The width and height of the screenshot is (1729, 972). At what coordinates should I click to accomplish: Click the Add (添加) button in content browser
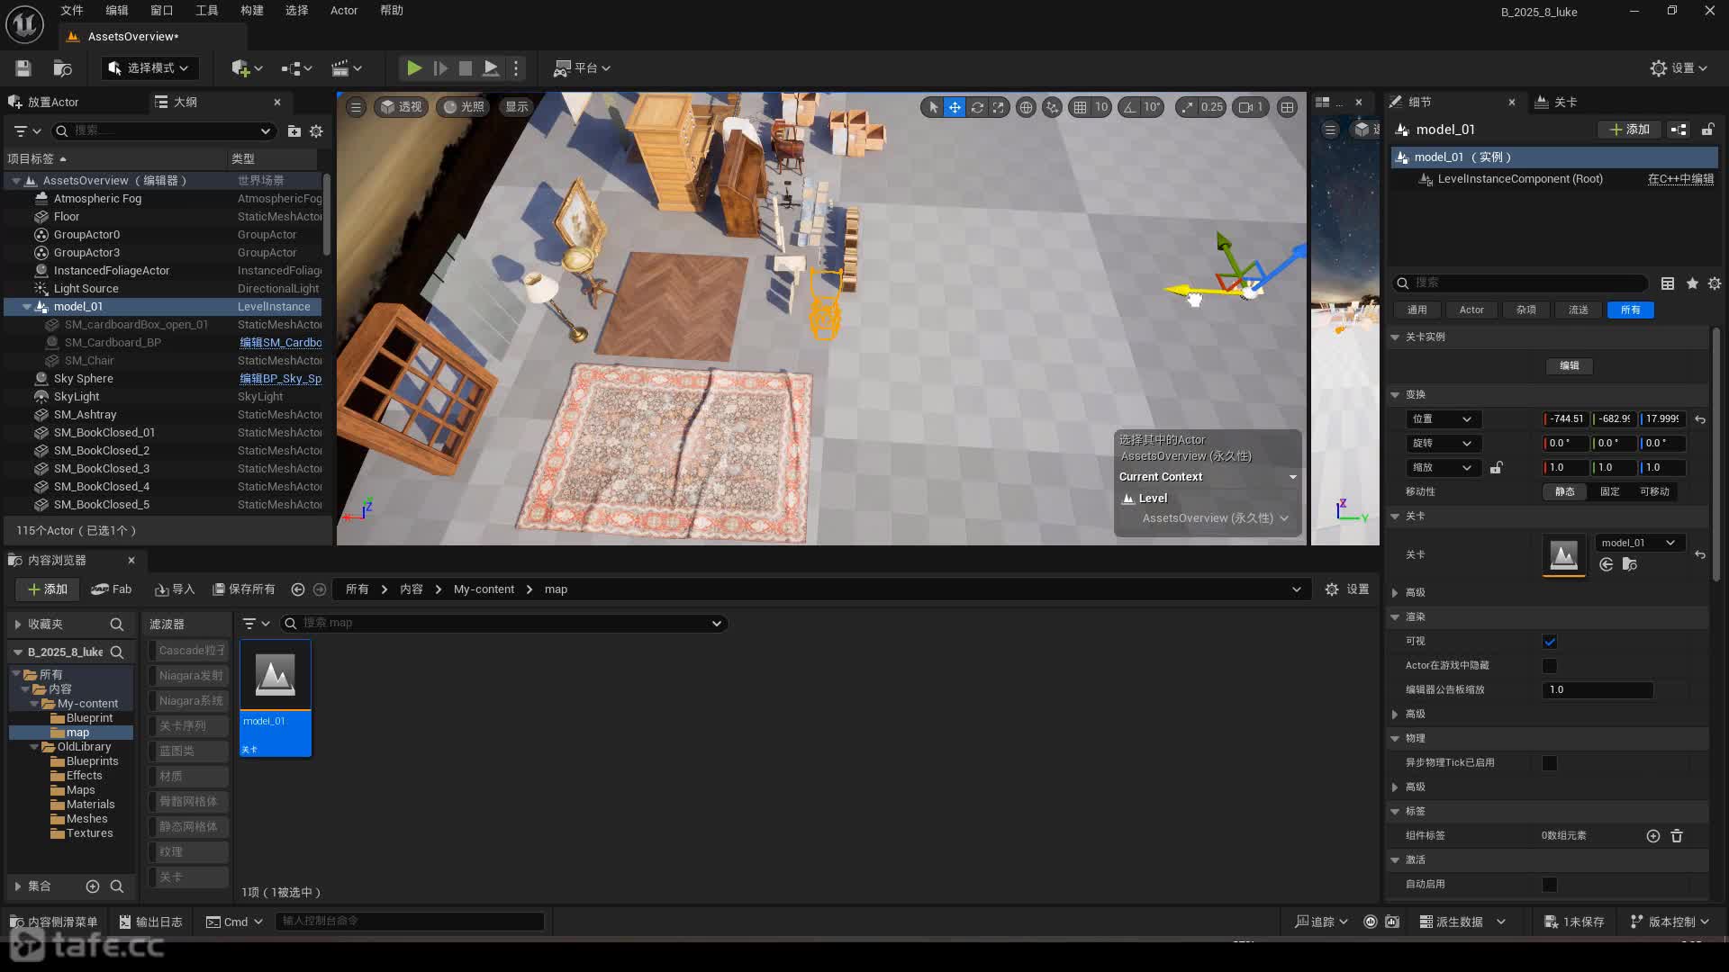[48, 589]
